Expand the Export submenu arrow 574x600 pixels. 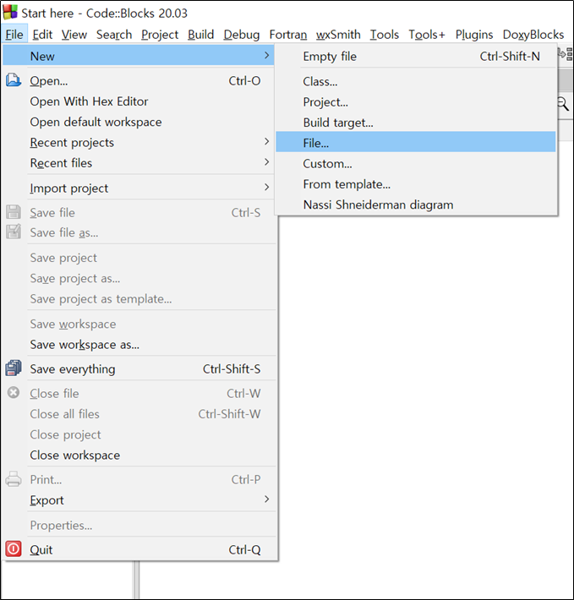[x=267, y=499]
